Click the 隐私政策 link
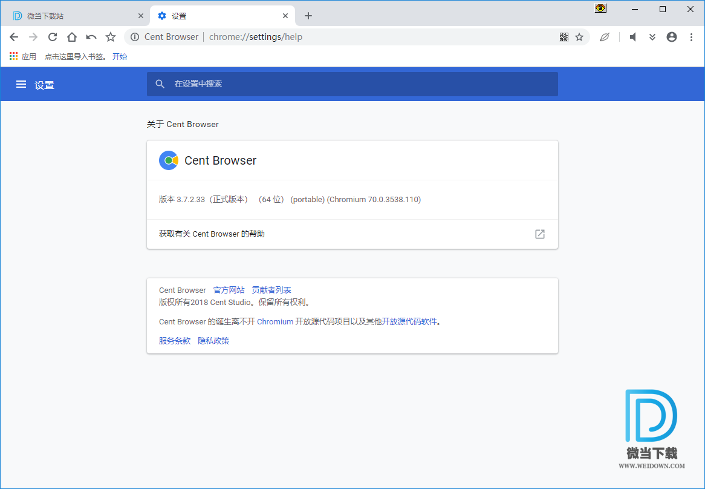This screenshot has height=489, width=705. click(x=213, y=341)
